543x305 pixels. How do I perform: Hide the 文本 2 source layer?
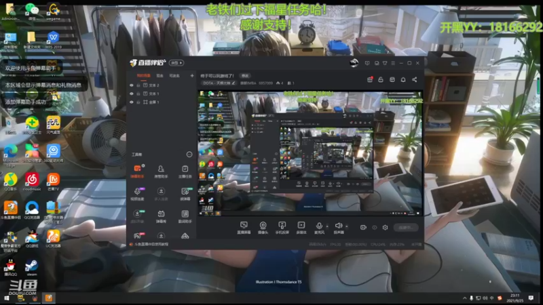click(131, 85)
